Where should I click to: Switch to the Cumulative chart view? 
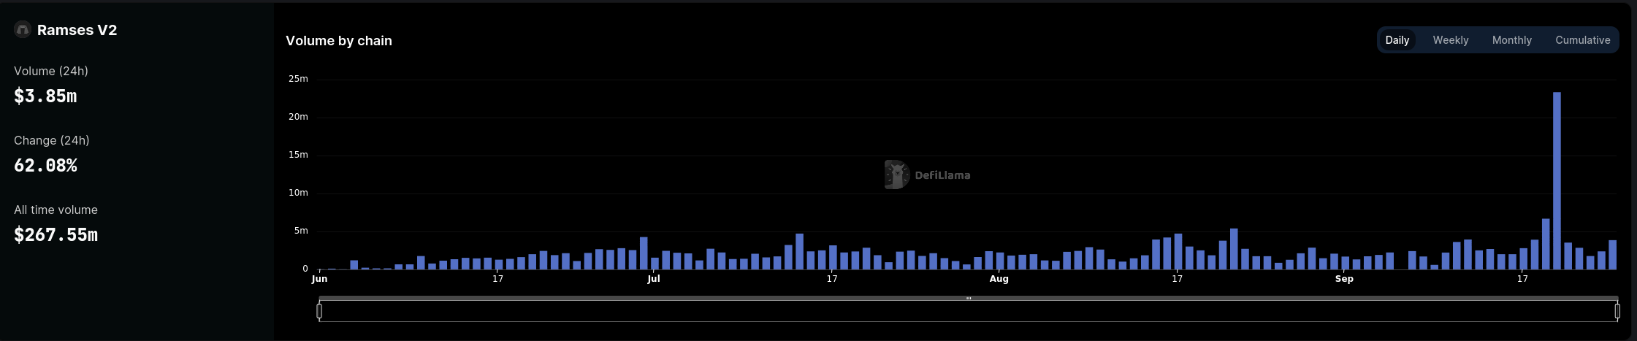pos(1582,40)
